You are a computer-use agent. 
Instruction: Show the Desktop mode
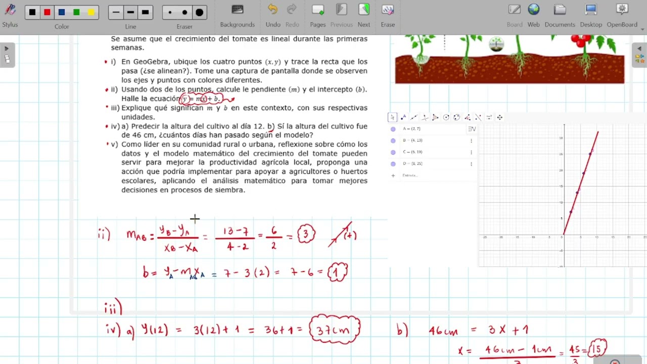(x=591, y=15)
